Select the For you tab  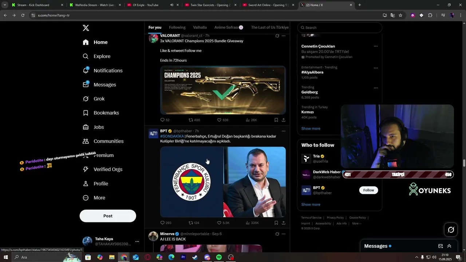coord(155,27)
